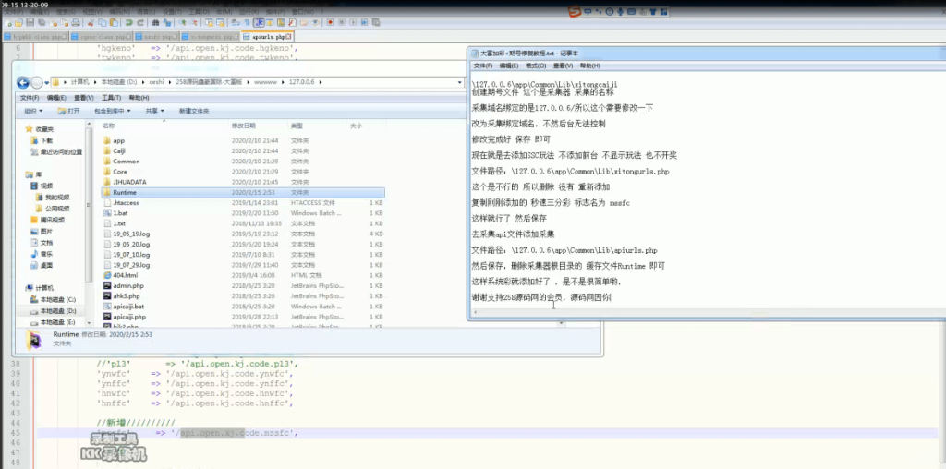The image size is (946, 469).
Task: Save all files icon in Notepad++
Action: (42, 22)
